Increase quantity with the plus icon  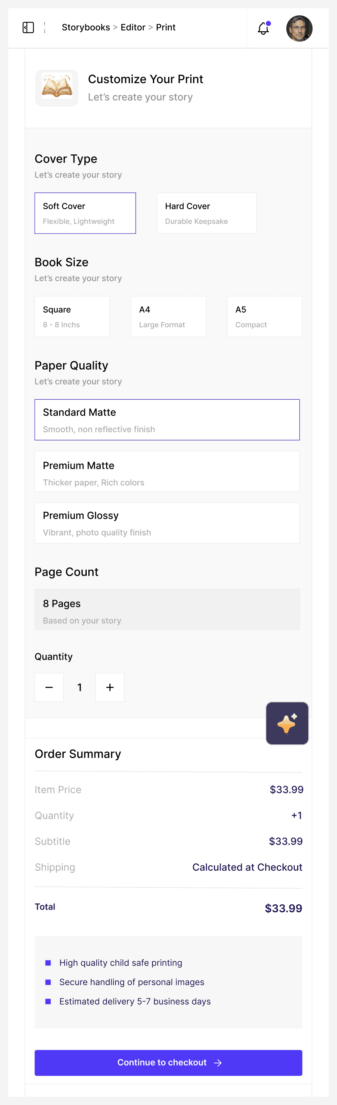click(110, 687)
